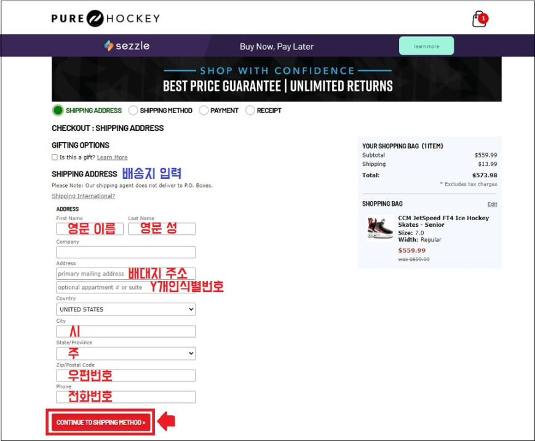
Task: Click the Sezzle learn more button
Action: (426, 46)
